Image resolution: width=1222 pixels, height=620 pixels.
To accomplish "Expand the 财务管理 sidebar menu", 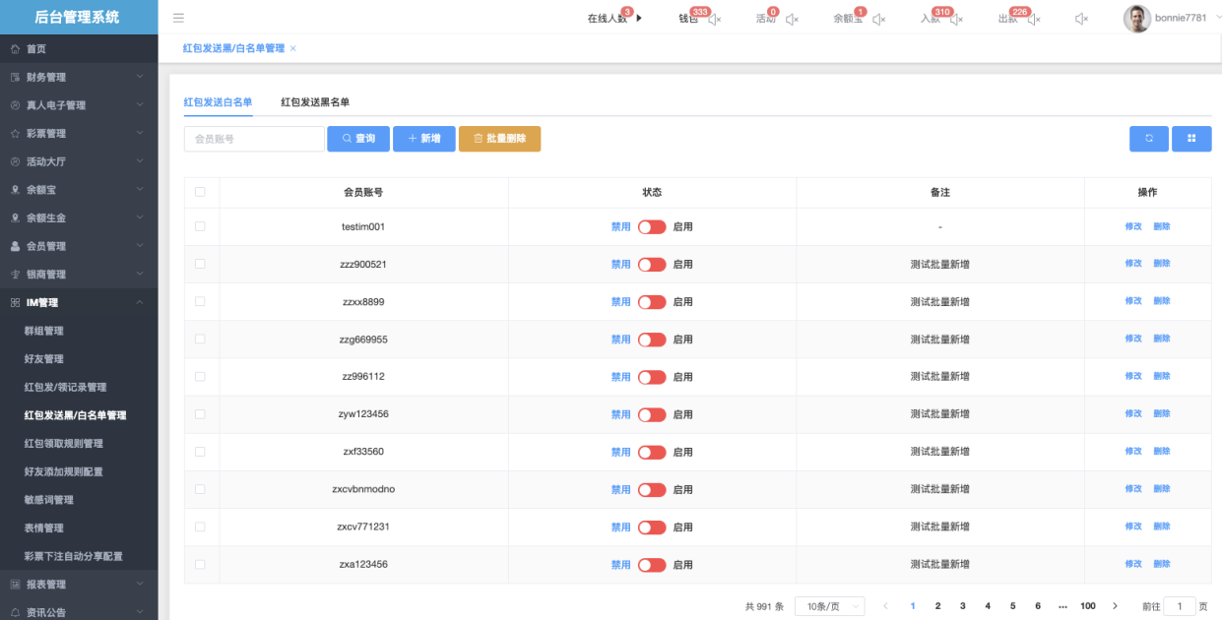I will pos(79,77).
